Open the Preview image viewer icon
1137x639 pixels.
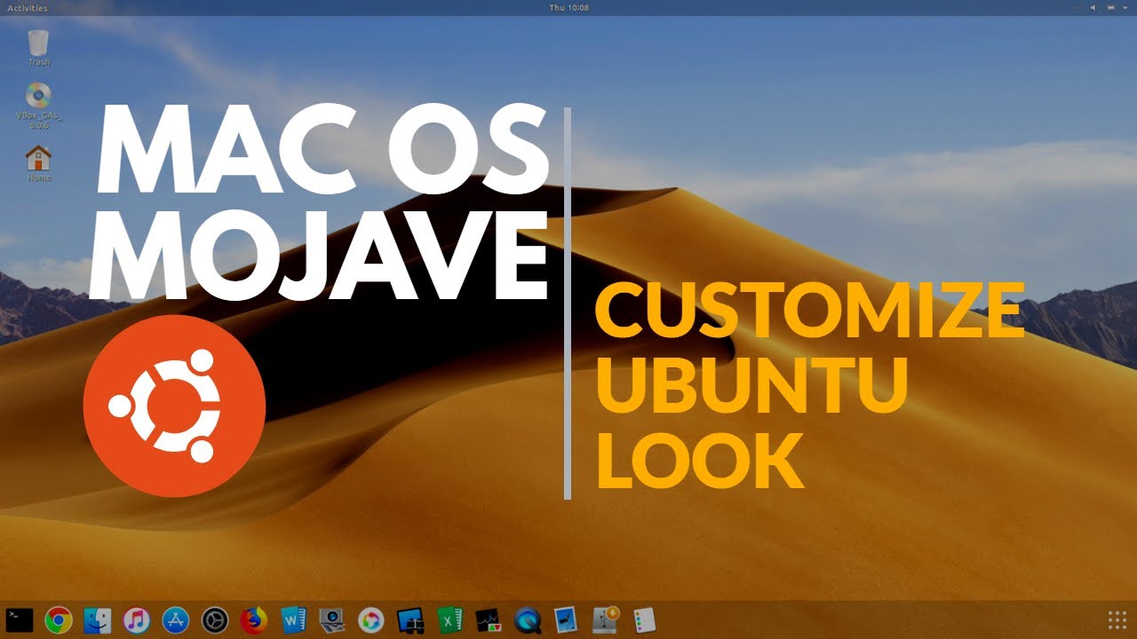pos(566,619)
